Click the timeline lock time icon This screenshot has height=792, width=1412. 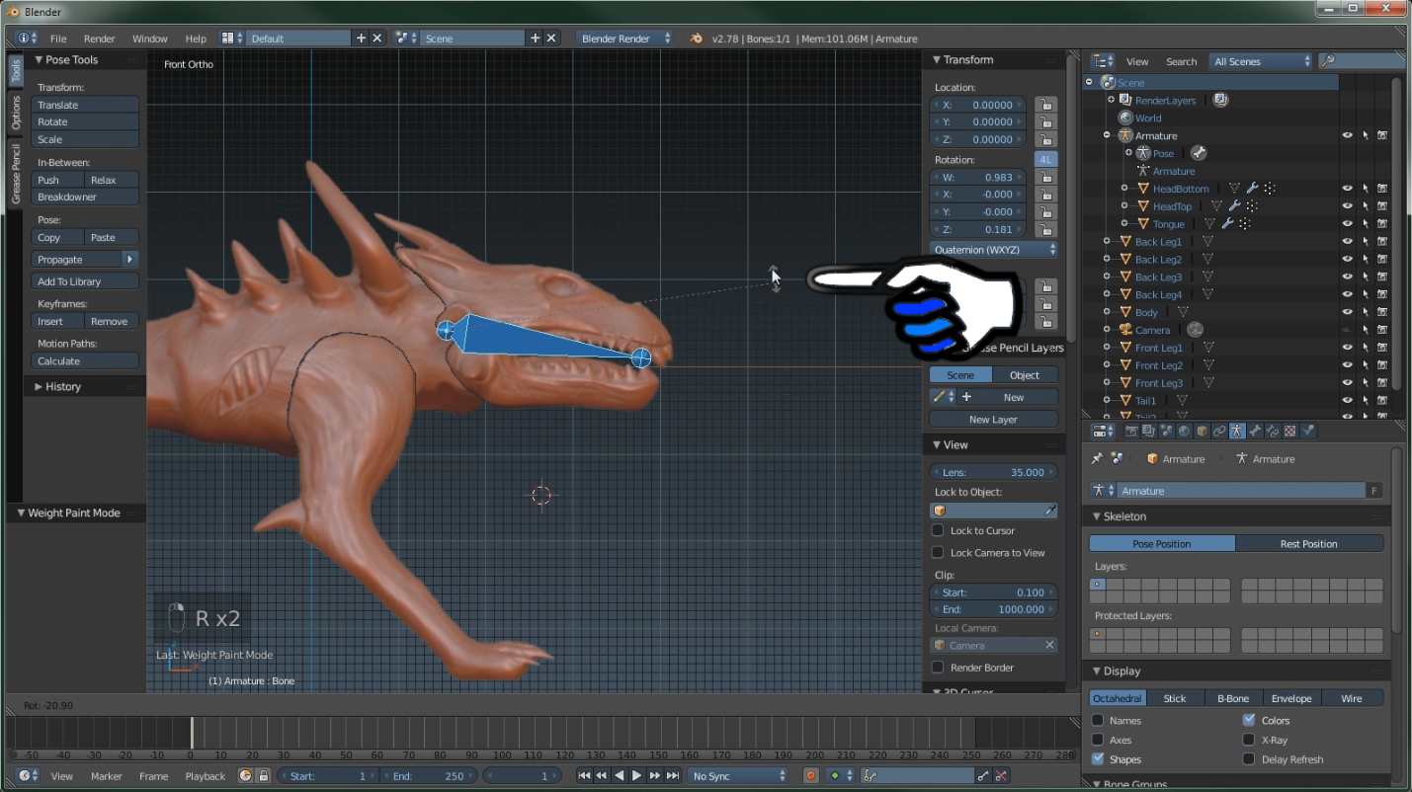(264, 776)
